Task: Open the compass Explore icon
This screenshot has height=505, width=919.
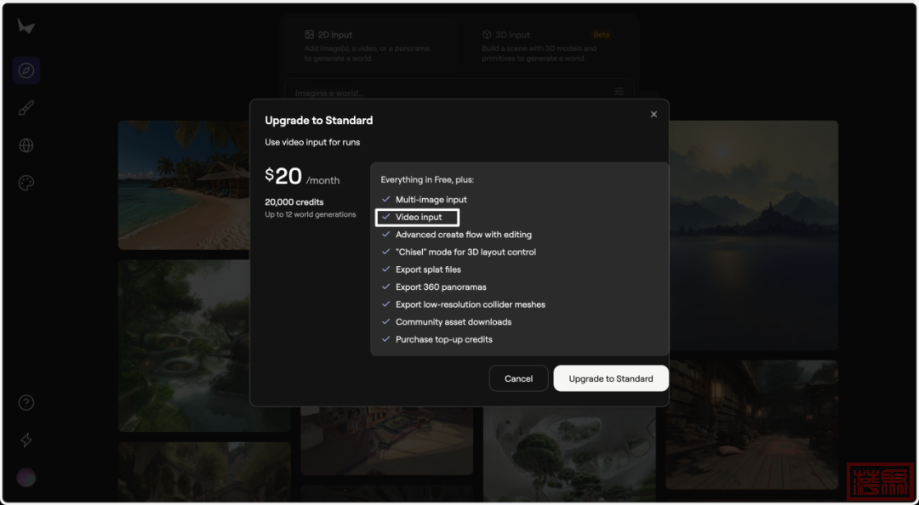Action: pos(26,71)
